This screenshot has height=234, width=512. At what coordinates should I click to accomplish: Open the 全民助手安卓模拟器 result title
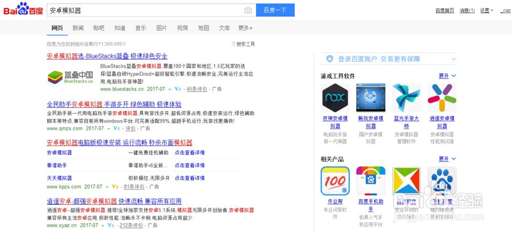click(114, 104)
